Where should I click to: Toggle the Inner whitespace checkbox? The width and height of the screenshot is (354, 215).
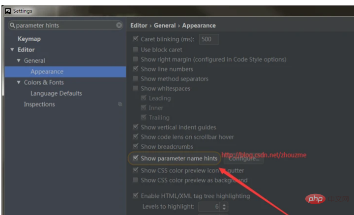tap(144, 107)
